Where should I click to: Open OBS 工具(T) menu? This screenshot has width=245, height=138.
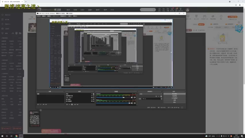point(70,16)
